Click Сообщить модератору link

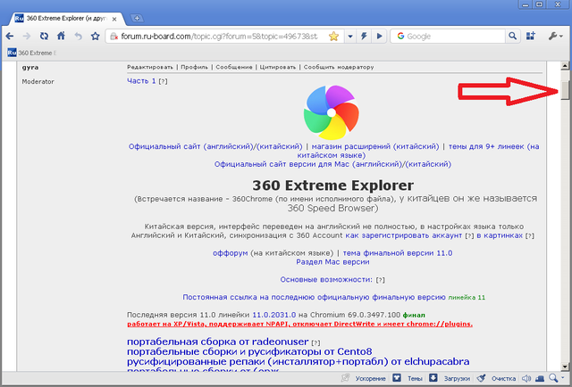339,67
